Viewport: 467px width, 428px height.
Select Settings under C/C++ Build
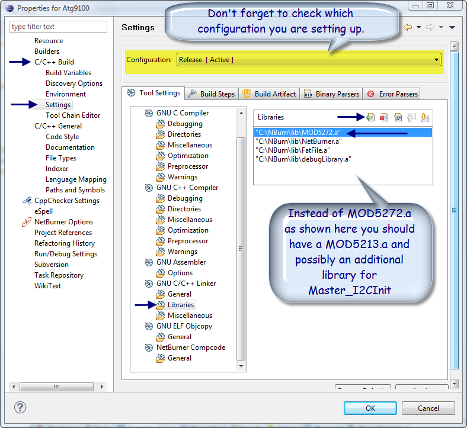click(58, 105)
